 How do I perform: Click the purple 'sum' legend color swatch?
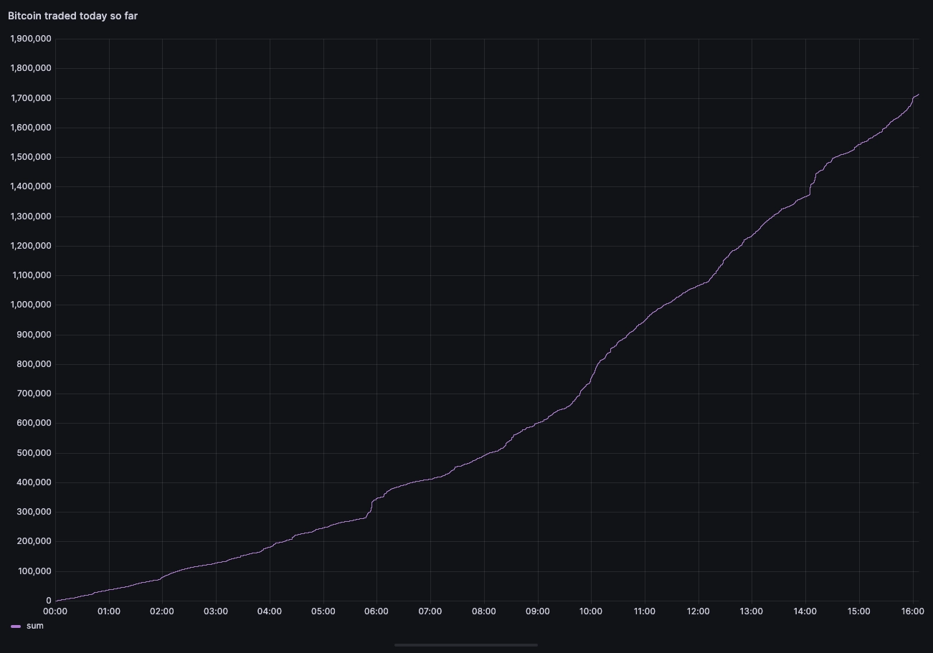tap(16, 626)
